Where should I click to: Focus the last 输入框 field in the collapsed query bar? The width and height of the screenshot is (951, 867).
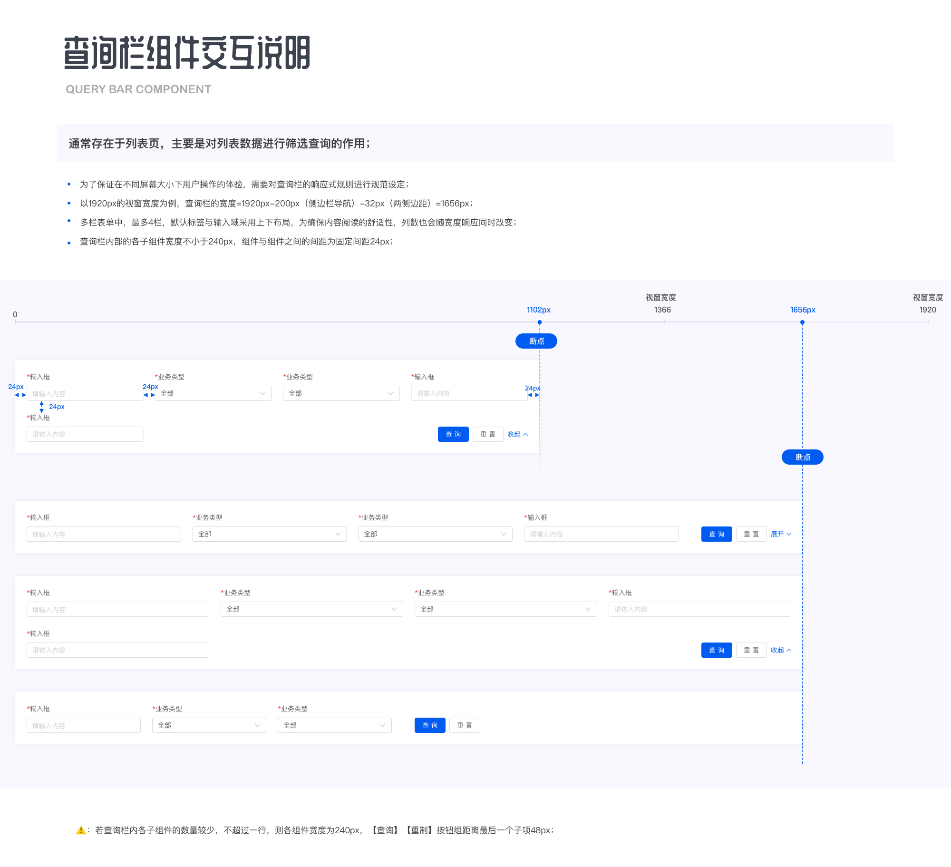[601, 534]
